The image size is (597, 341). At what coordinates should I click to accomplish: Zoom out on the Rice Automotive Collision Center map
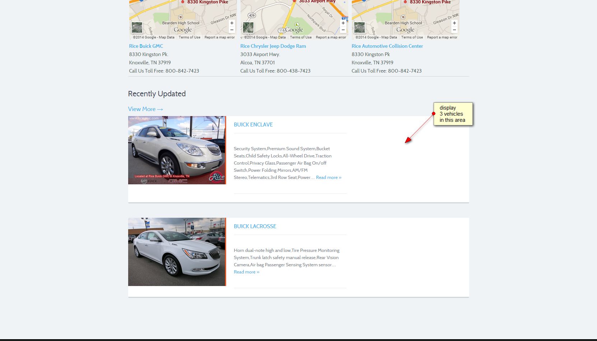point(454,30)
